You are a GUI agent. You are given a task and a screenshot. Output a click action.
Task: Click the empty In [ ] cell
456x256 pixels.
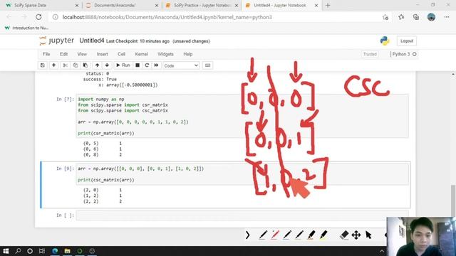click(242, 215)
